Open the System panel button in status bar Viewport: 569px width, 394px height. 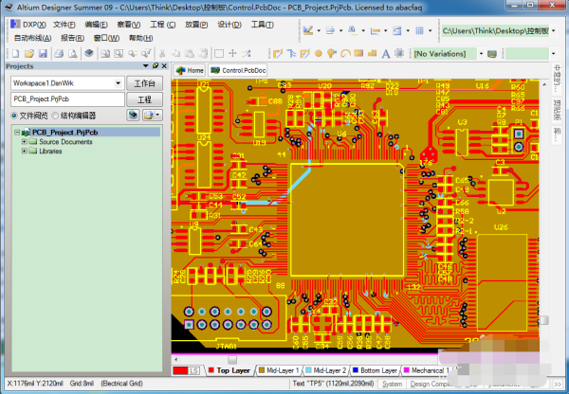(x=392, y=384)
